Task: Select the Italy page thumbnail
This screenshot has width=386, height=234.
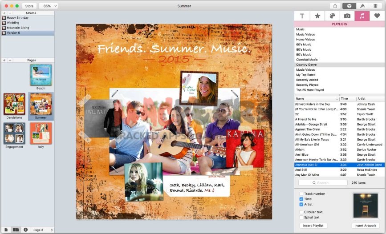Action: 41,134
